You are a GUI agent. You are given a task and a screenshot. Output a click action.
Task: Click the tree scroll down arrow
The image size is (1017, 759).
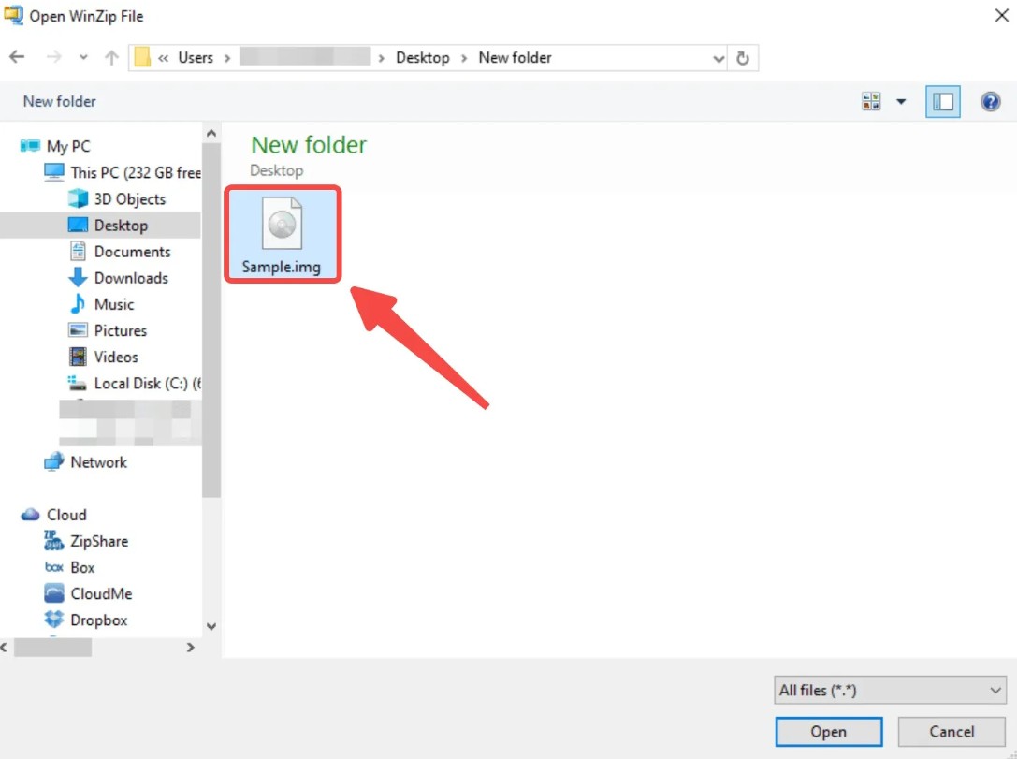pyautogui.click(x=211, y=627)
